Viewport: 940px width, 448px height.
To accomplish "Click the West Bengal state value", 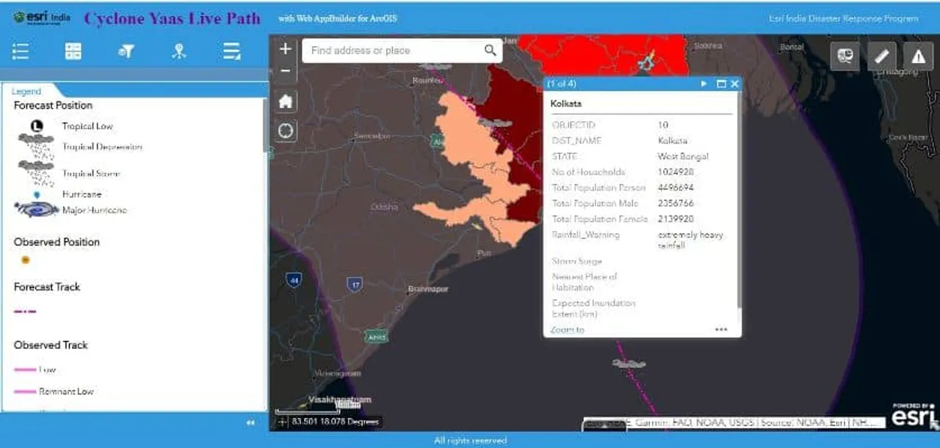I will pyautogui.click(x=683, y=156).
